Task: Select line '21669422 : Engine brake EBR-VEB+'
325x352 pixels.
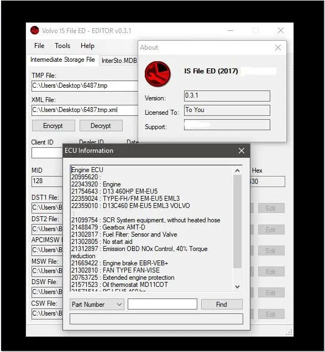Action: coord(119,263)
